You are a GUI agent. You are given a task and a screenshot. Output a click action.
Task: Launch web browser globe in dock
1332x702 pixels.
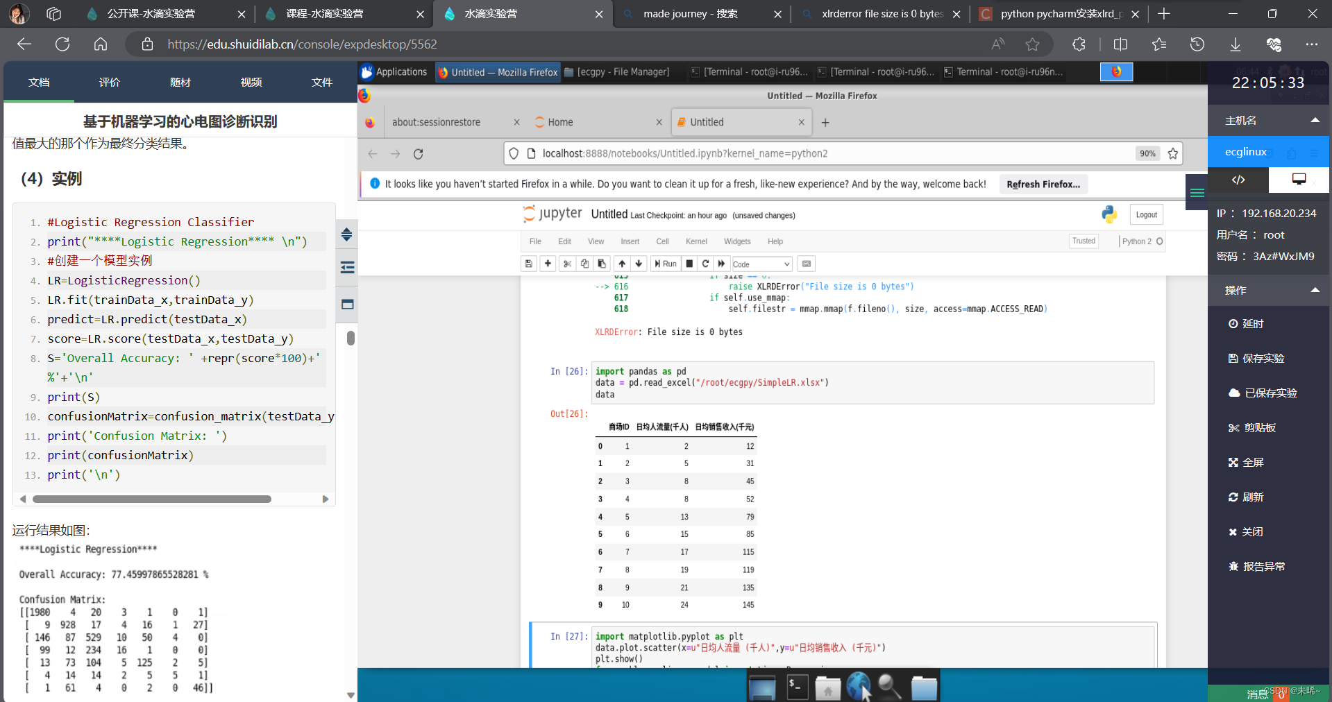tap(858, 687)
